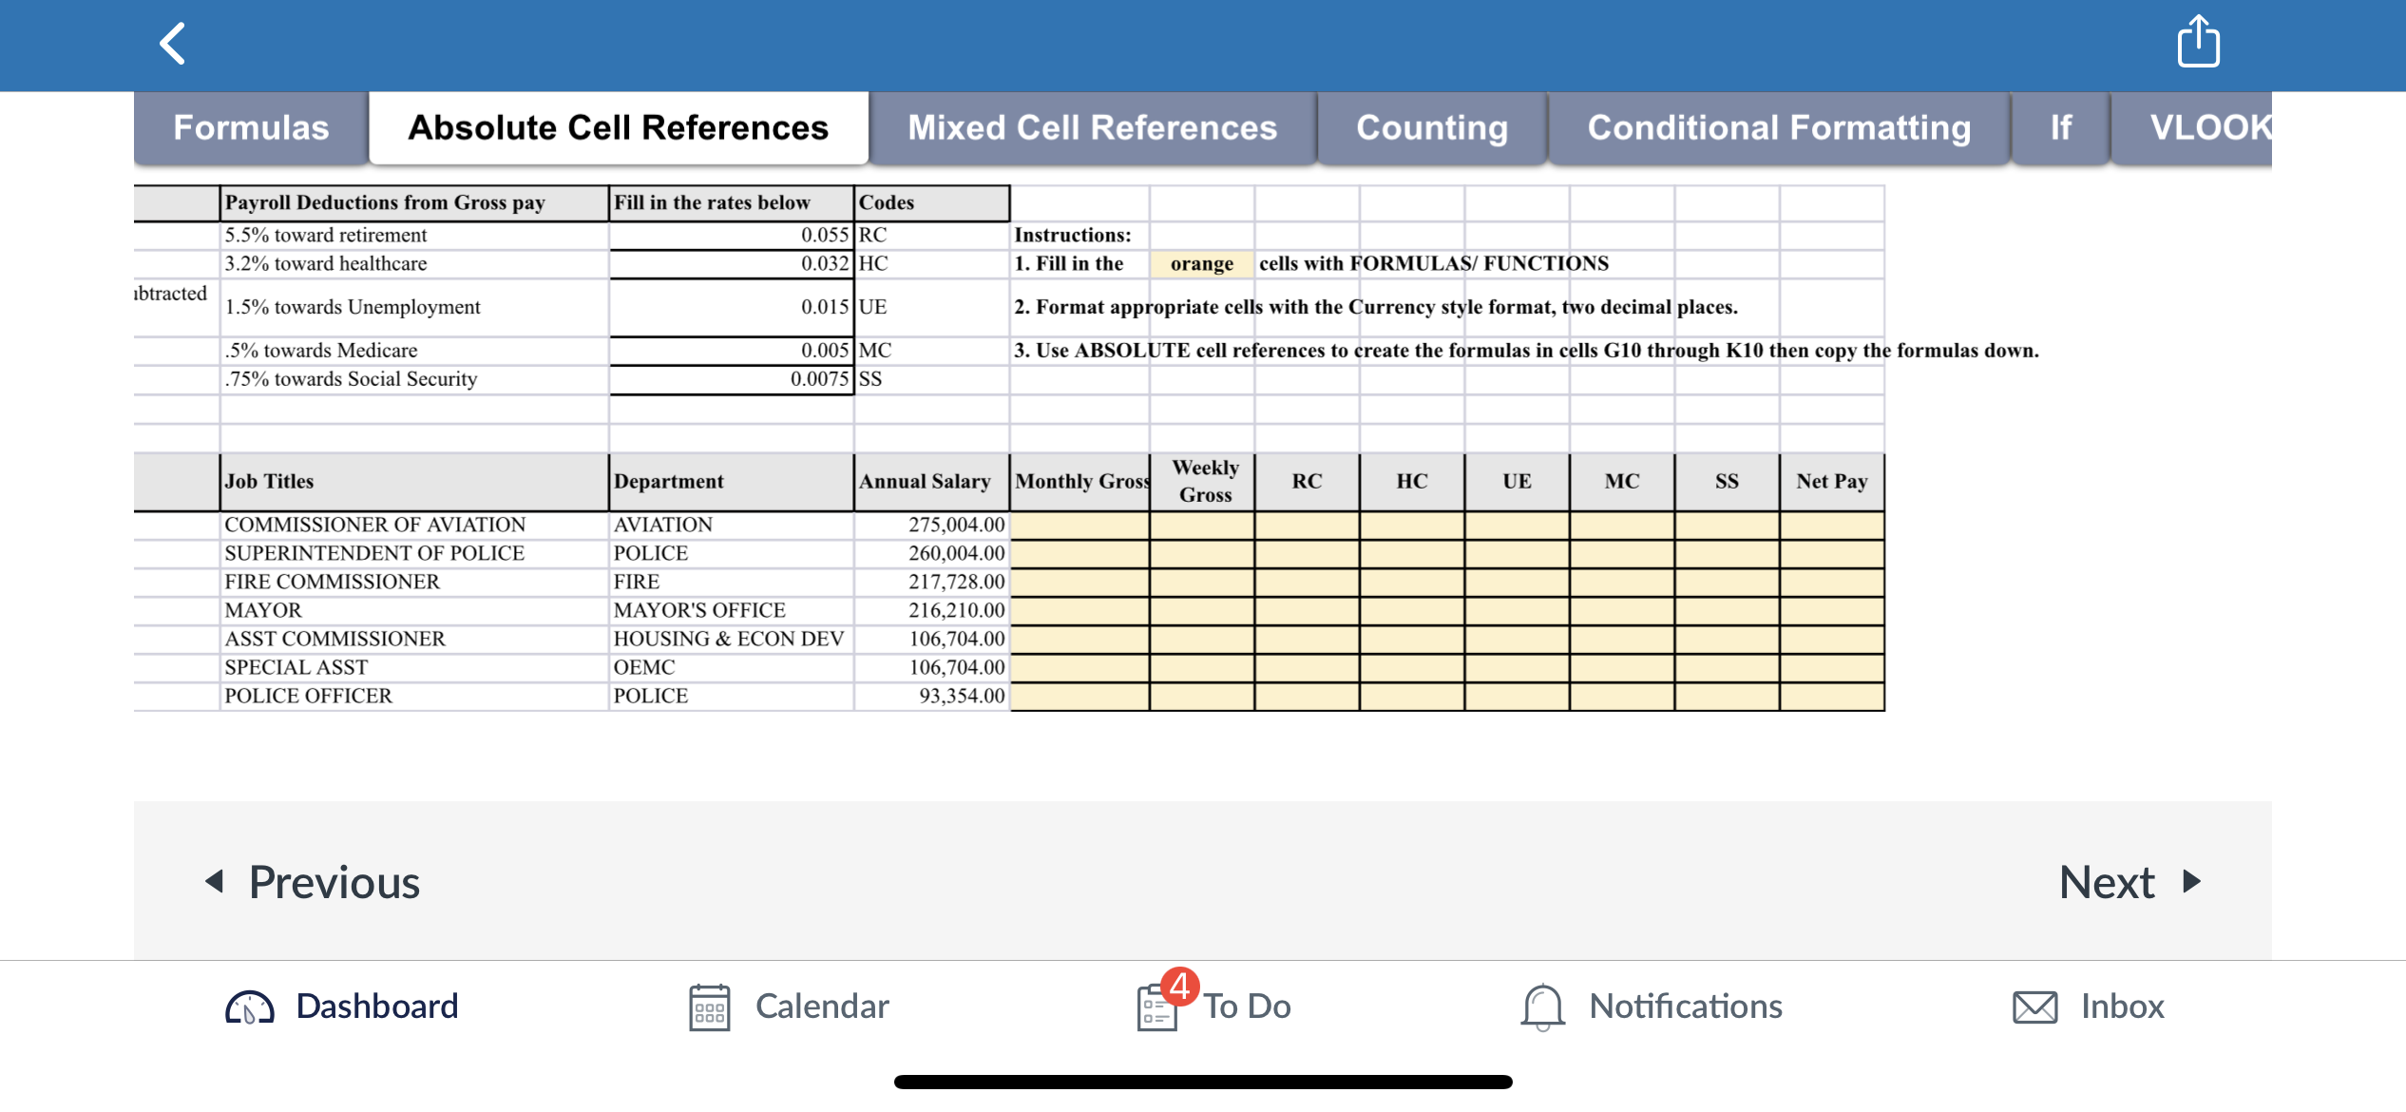Go to the Next page

click(2105, 882)
